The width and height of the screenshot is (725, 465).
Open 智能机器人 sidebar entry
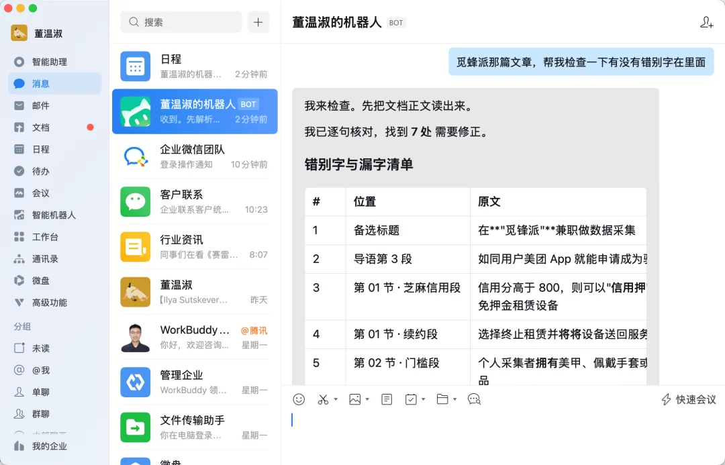(54, 215)
